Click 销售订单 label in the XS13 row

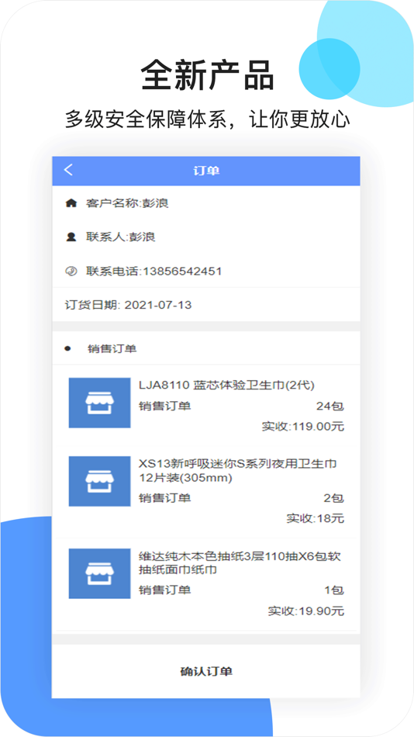tap(165, 498)
